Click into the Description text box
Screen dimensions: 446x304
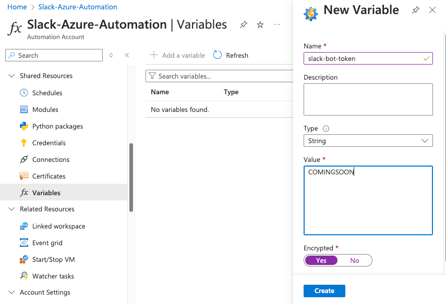(368, 99)
